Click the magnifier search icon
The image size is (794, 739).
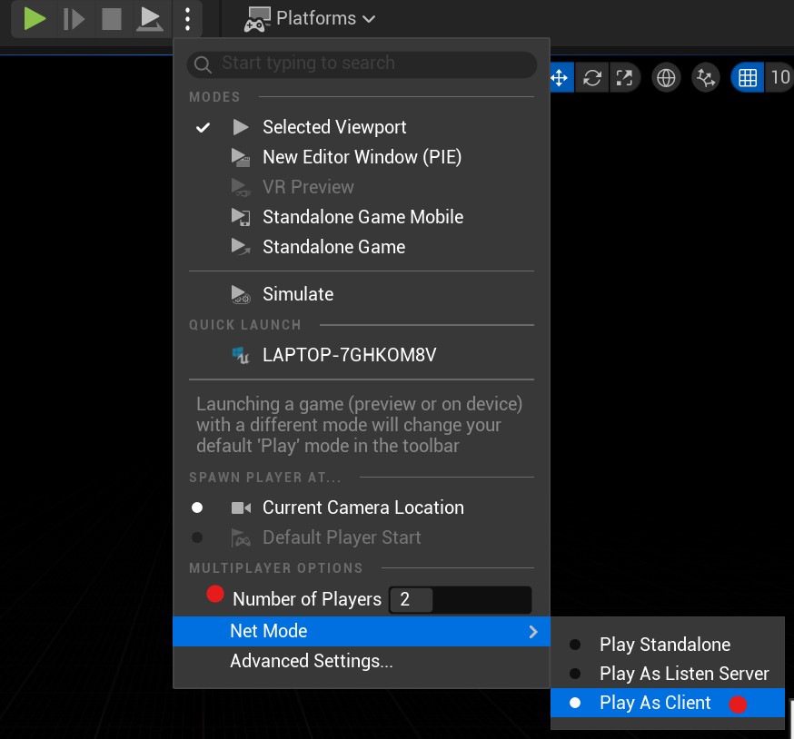(x=203, y=64)
